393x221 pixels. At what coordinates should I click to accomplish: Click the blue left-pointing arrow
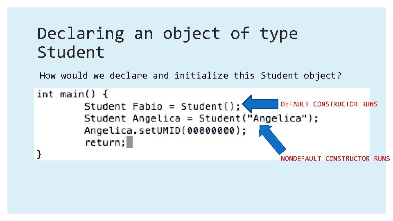pyautogui.click(x=260, y=104)
